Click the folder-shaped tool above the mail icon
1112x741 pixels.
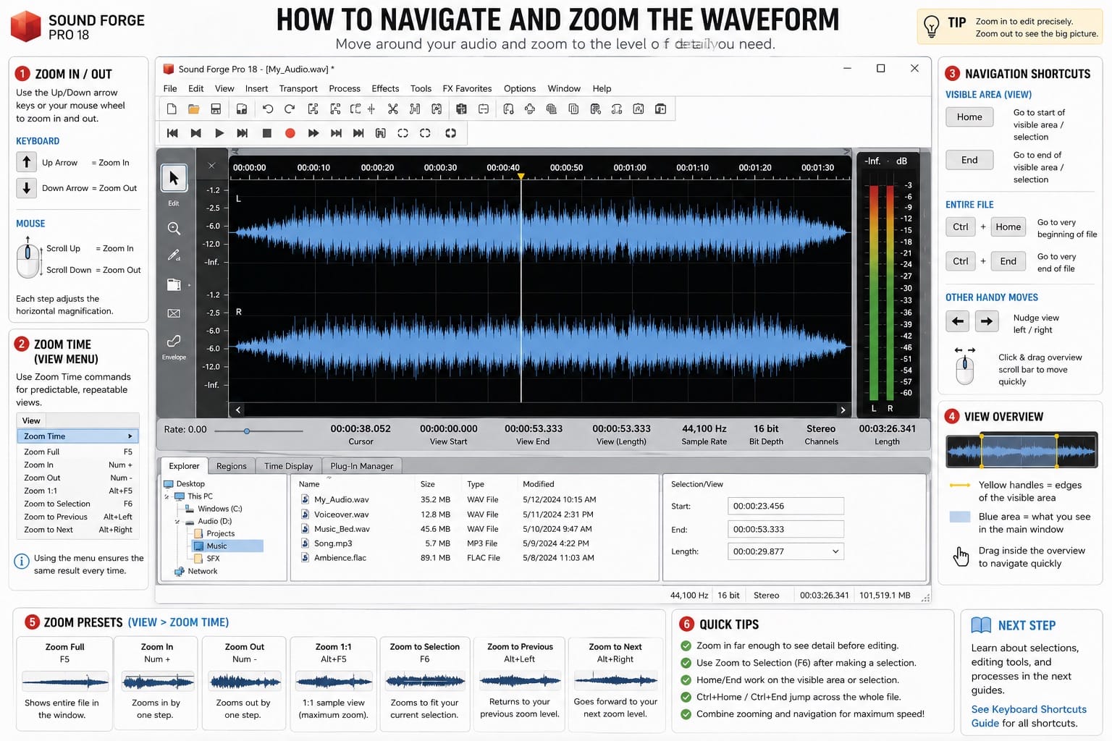point(174,284)
